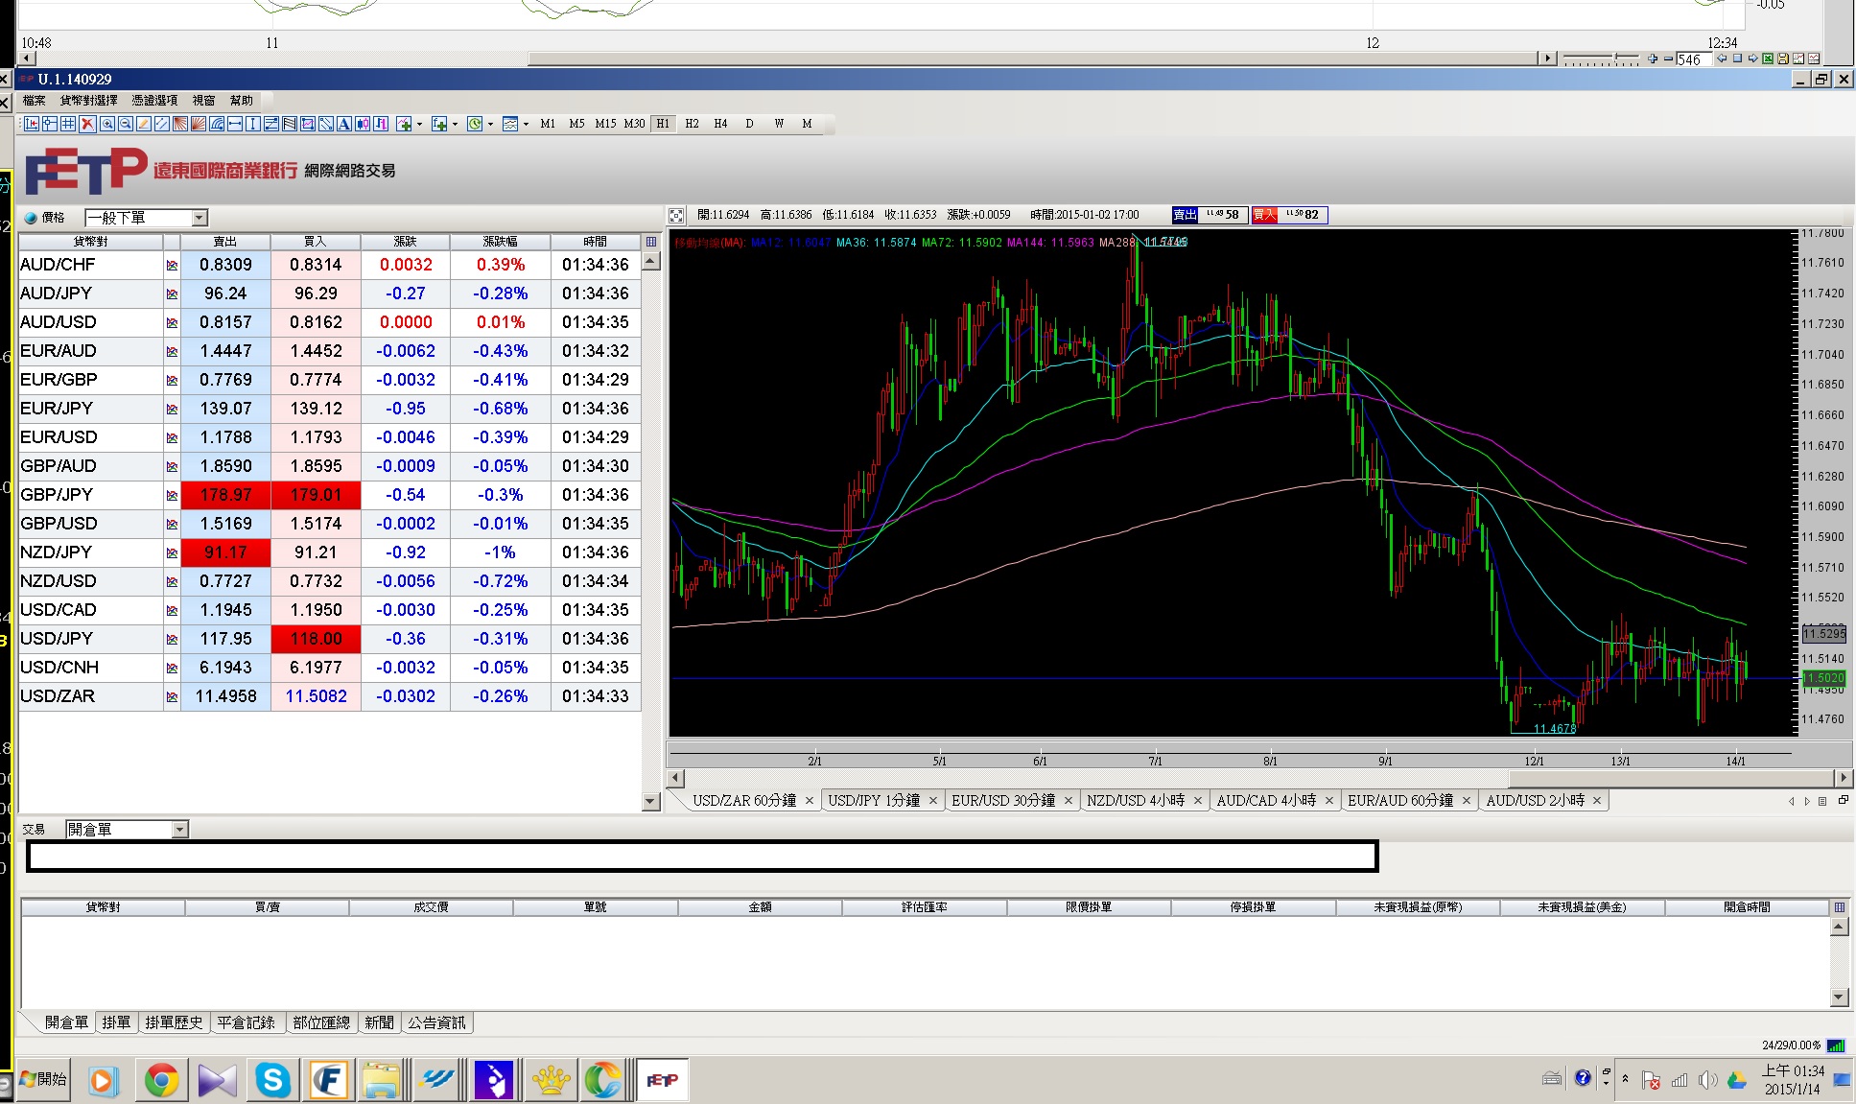Select the crosshair cursor tool icon
This screenshot has height=1104, width=1856.
(x=50, y=124)
